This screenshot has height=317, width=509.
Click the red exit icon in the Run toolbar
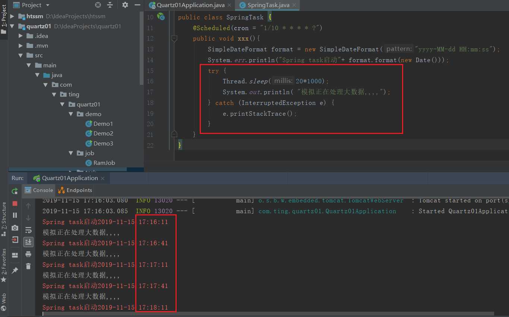[15, 240]
